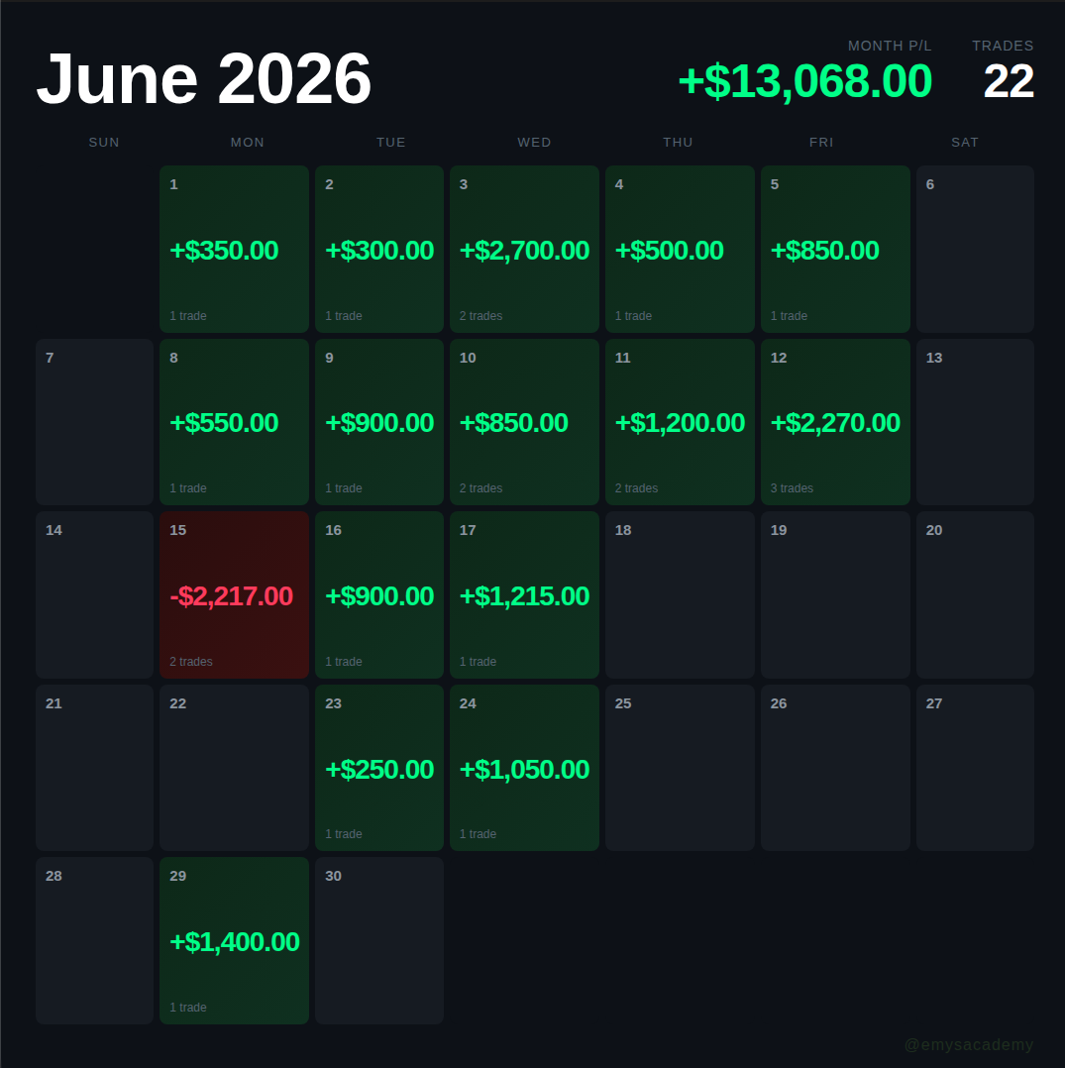Select the empty June 30 cell
Image resolution: width=1065 pixels, height=1068 pixels.
(x=379, y=940)
